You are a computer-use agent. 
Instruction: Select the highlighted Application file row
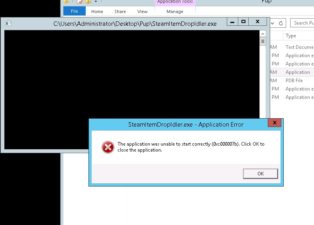click(292, 72)
